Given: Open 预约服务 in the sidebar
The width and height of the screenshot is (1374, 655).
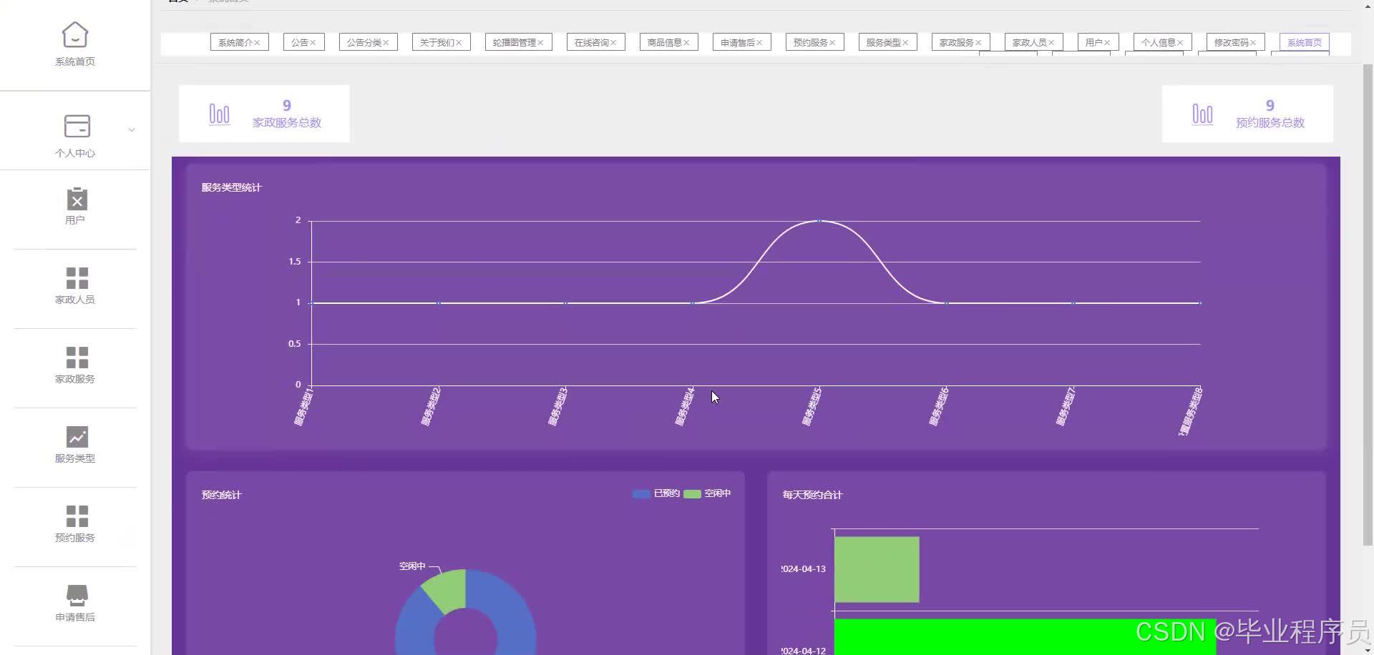Looking at the screenshot, I should pos(75,523).
